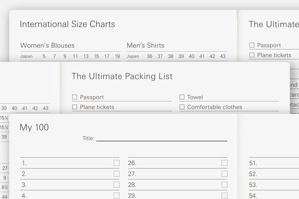The width and height of the screenshot is (299, 199).
Task: Mark the dashed checkbox for item 28
Action: [x=225, y=185]
